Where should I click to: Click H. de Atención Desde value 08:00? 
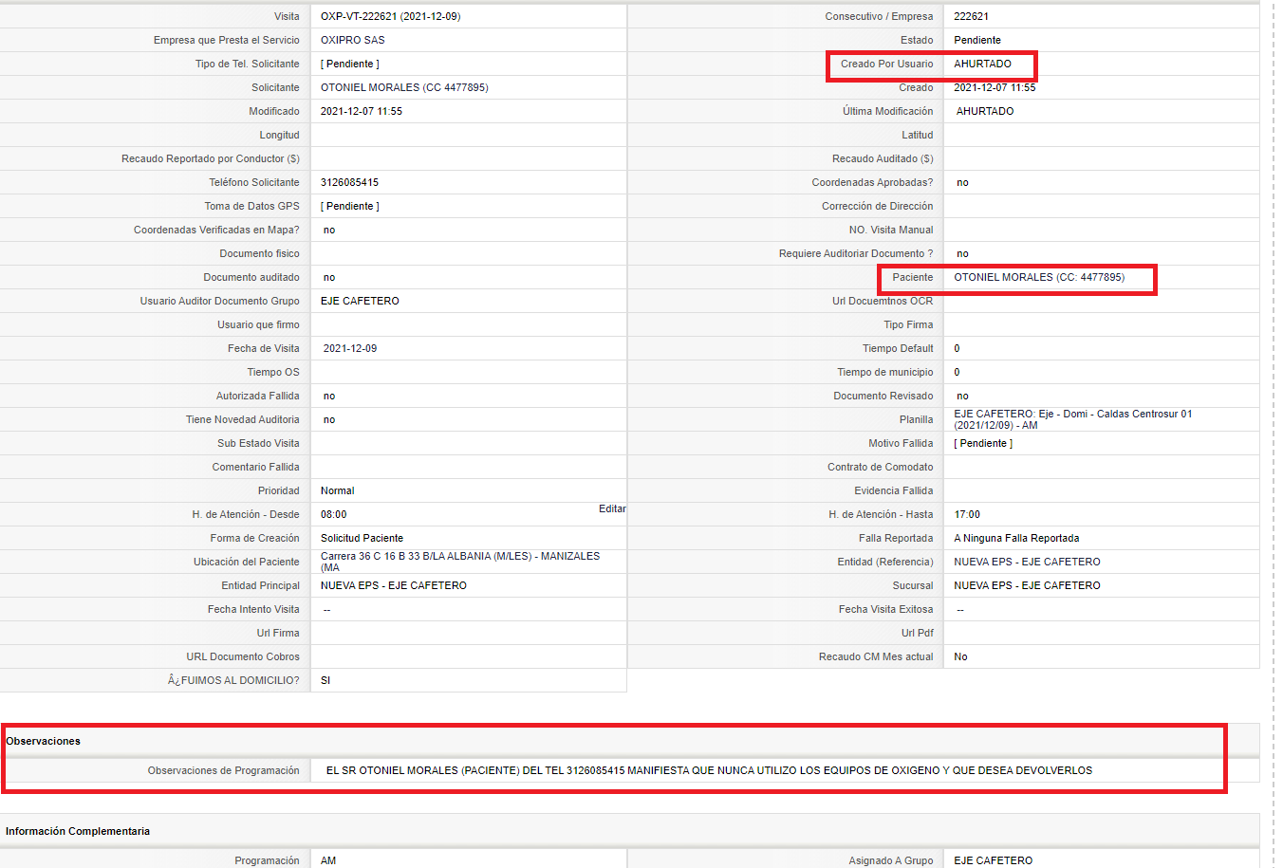coord(334,514)
